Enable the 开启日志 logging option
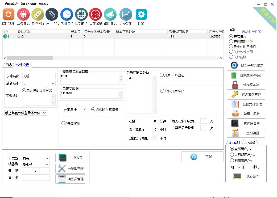The height and width of the screenshot is (198, 277). (231, 36)
